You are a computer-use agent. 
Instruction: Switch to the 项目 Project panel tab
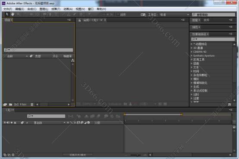click(x=7, y=20)
